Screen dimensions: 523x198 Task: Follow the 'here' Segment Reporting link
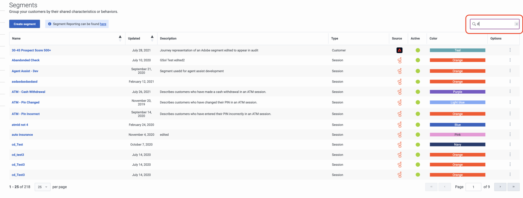click(103, 24)
